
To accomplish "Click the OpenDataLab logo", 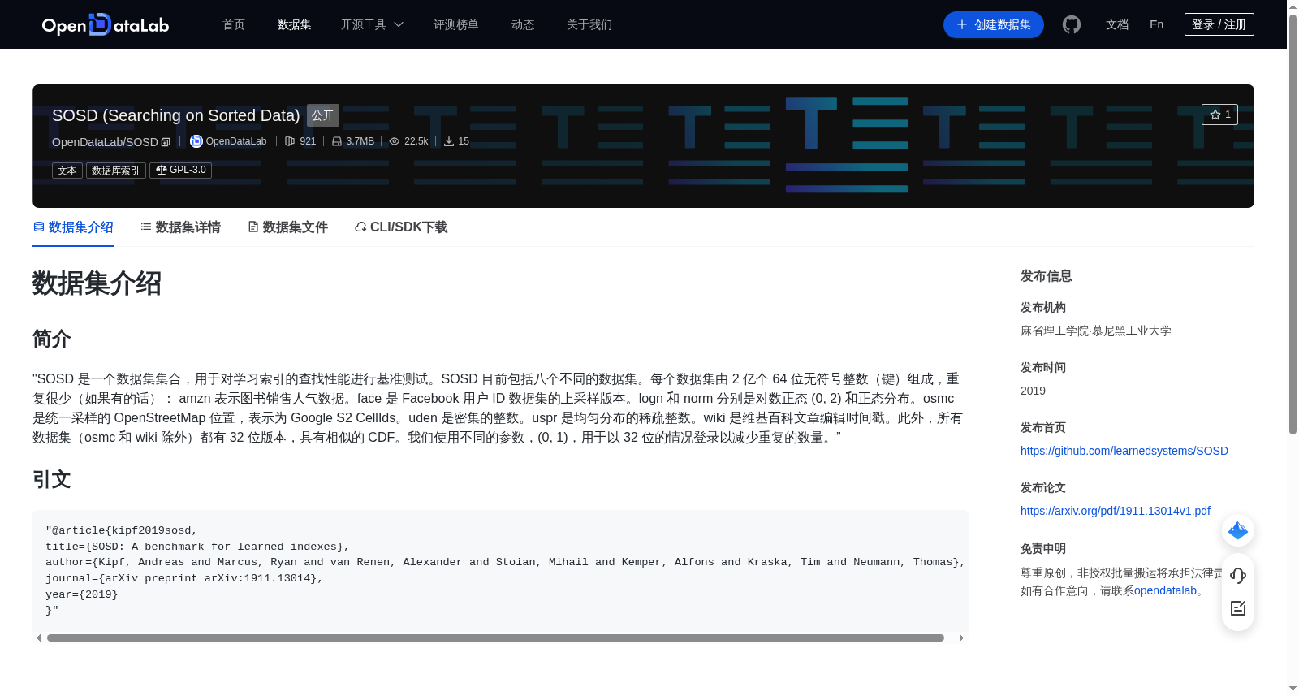I will (106, 24).
